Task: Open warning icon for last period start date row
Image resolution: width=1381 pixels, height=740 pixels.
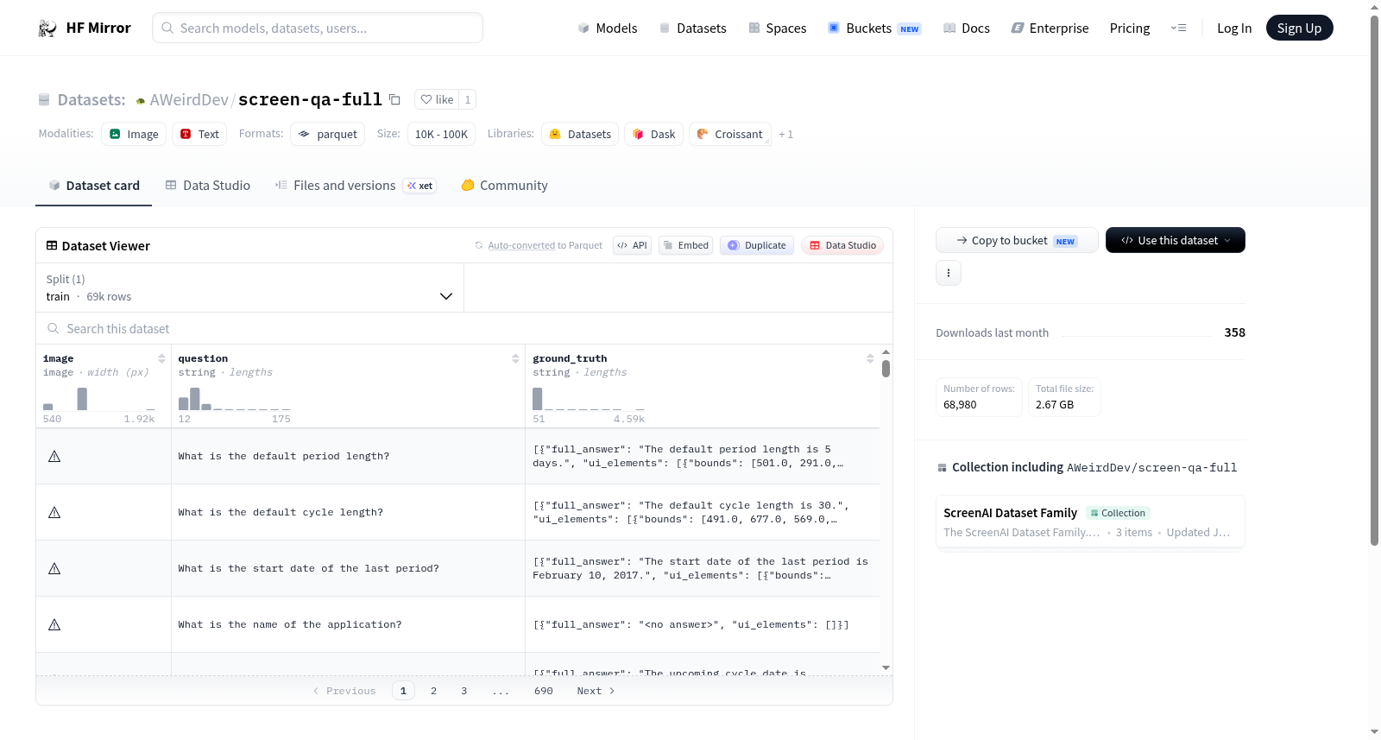Action: pos(54,568)
